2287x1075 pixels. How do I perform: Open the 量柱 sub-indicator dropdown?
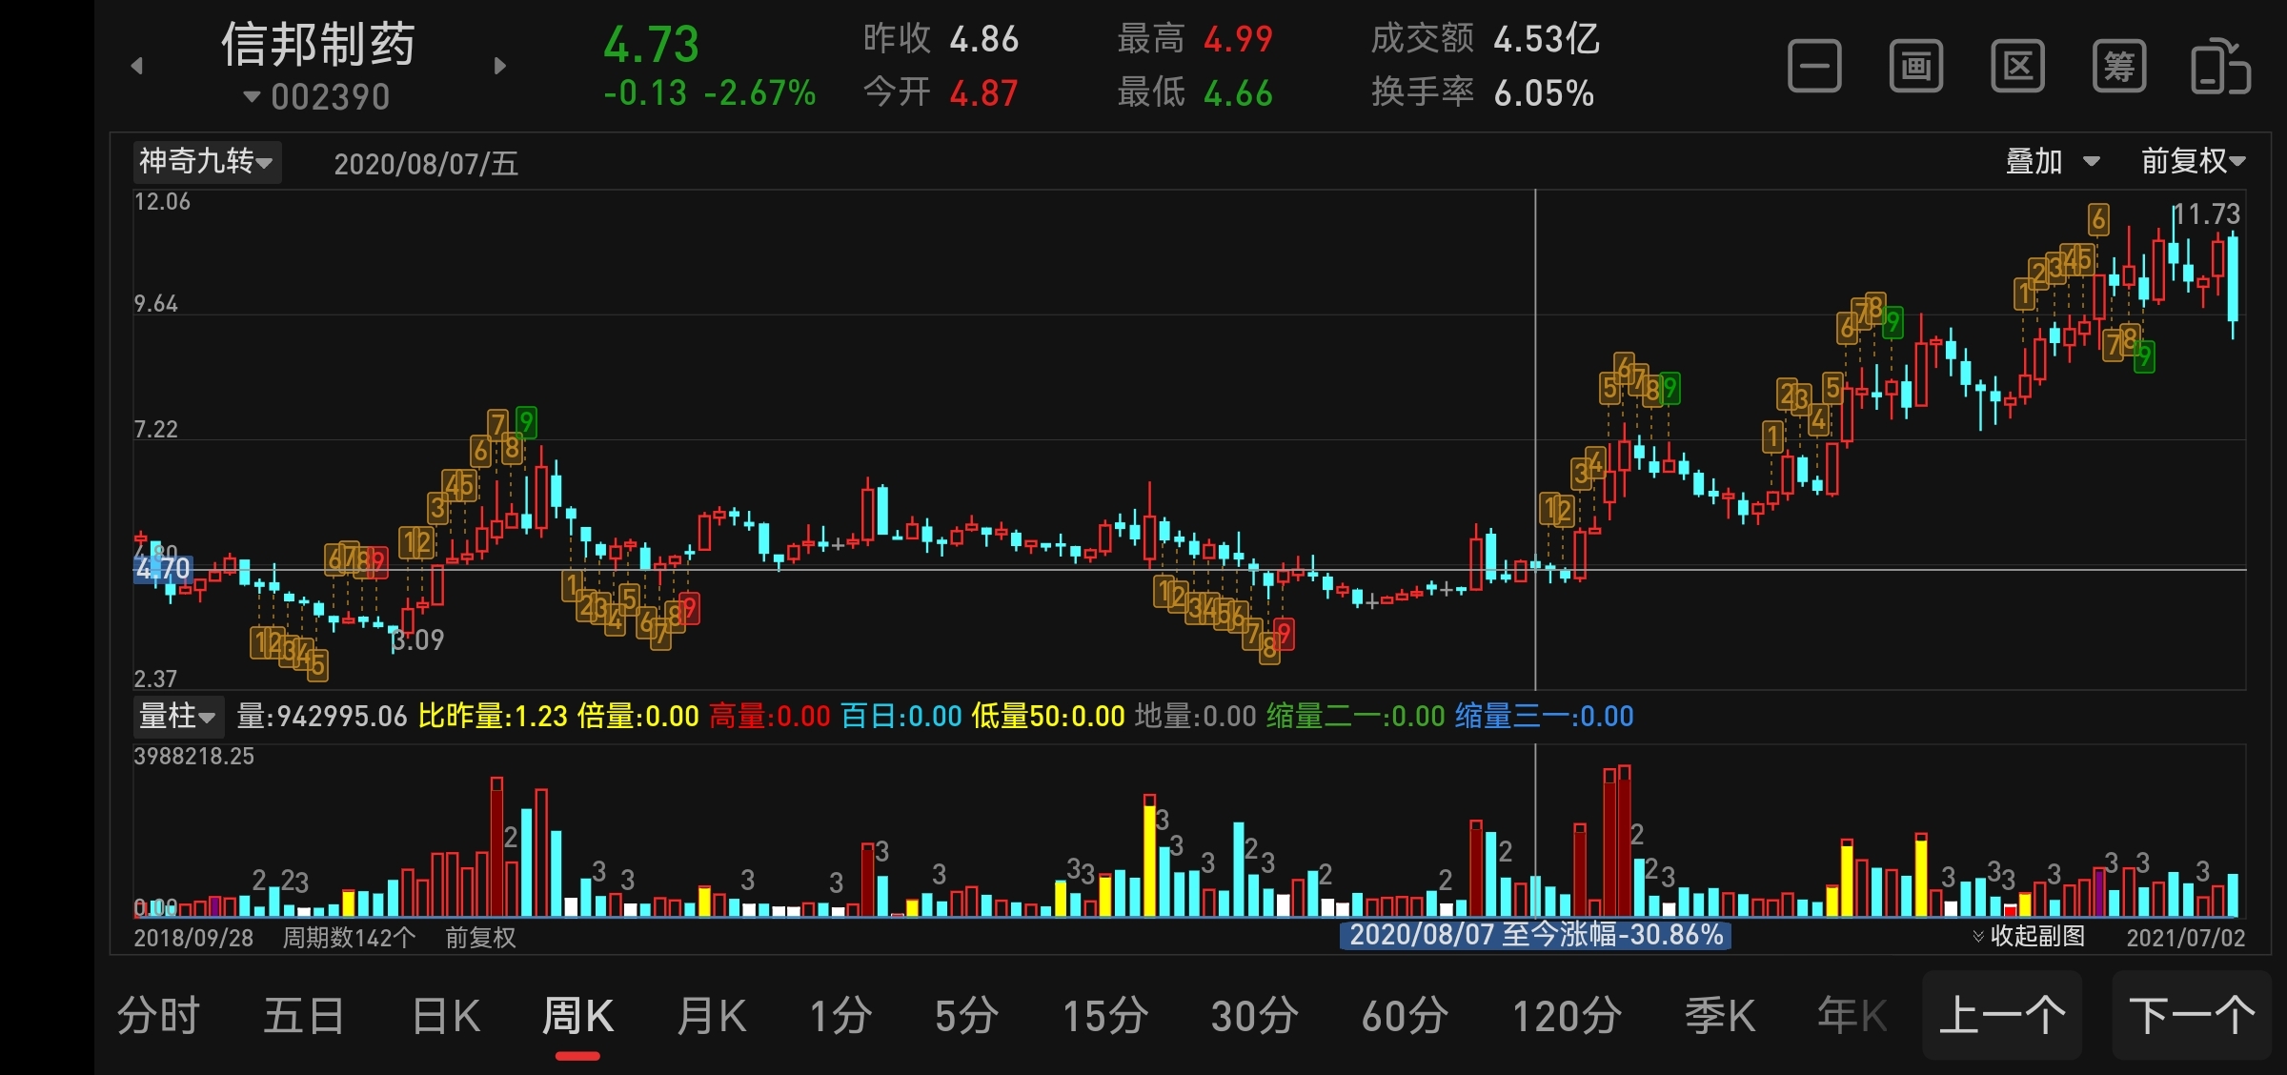177,716
